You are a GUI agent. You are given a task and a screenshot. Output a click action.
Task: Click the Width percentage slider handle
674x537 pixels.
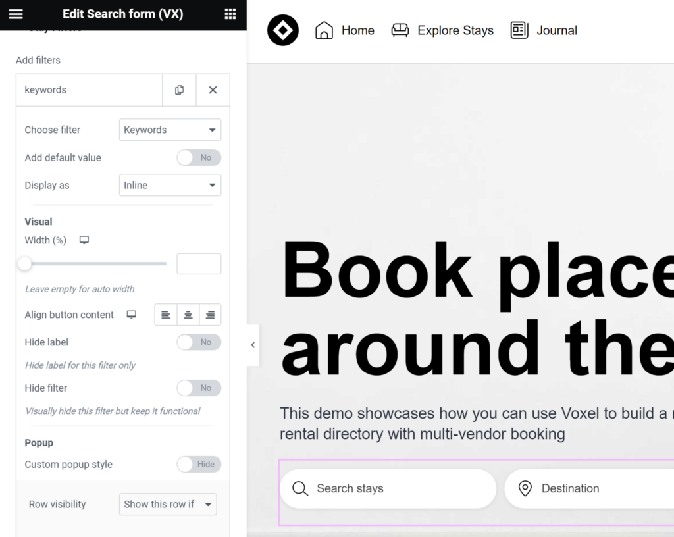pos(25,264)
